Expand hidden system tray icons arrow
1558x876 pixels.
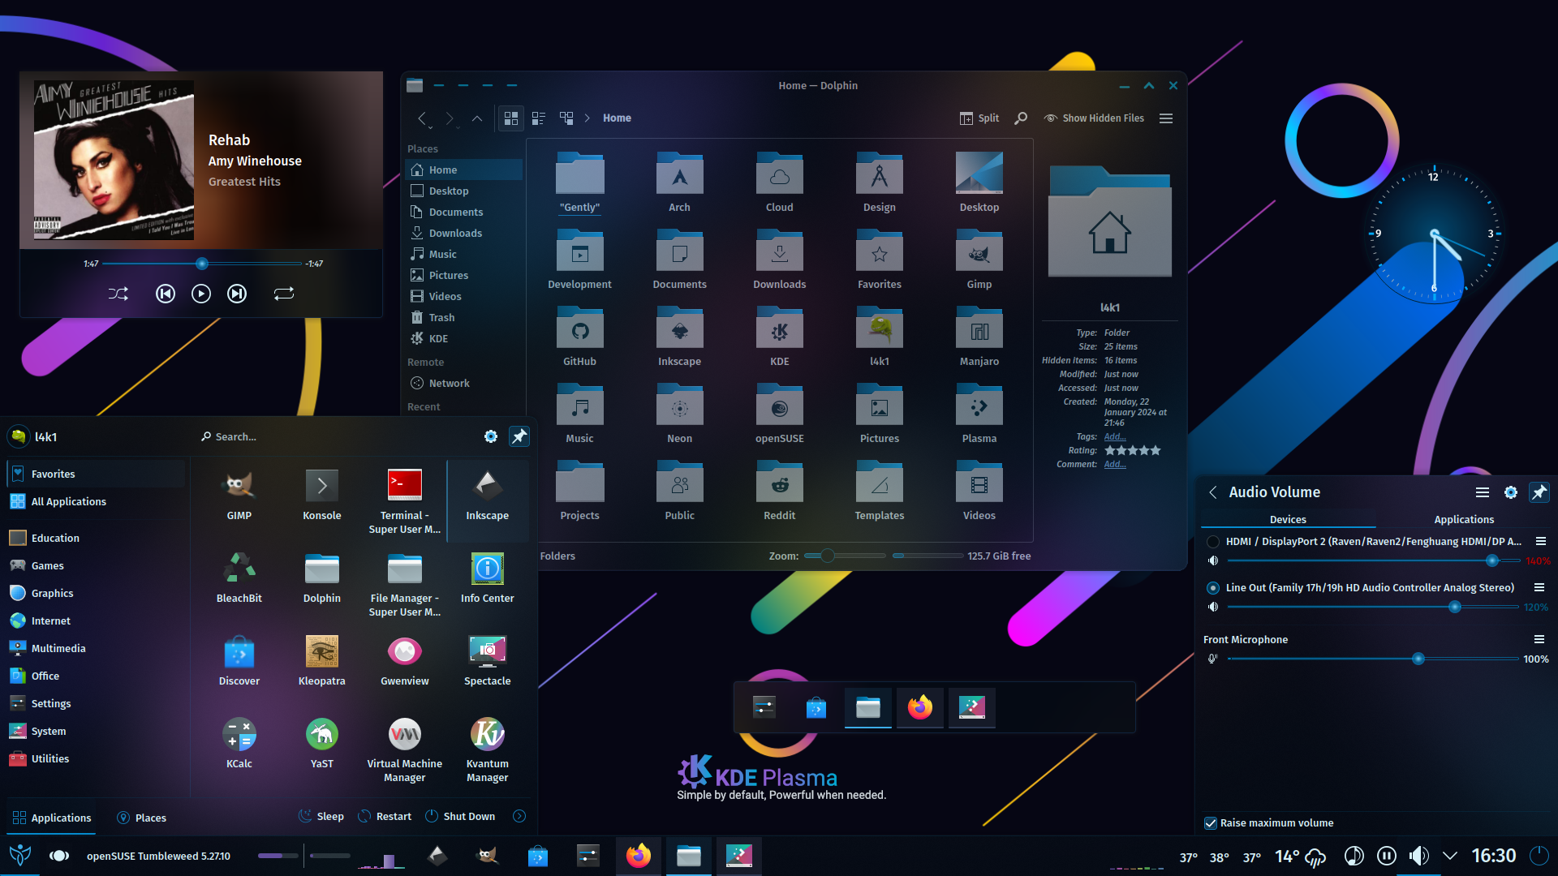pyautogui.click(x=1450, y=856)
